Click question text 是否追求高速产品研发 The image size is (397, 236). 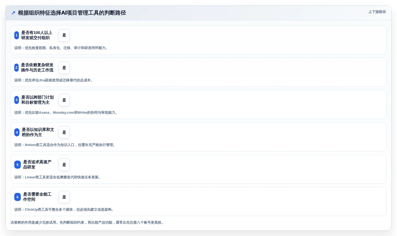[x=37, y=165]
